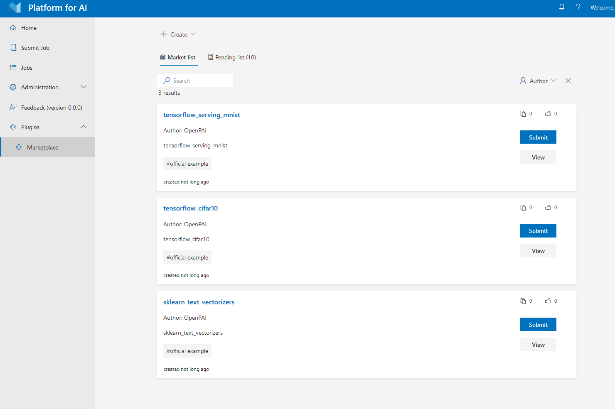Click Submit button for tensorflow_serving_mnist
Viewport: 615px width, 409px height.
[x=538, y=137]
